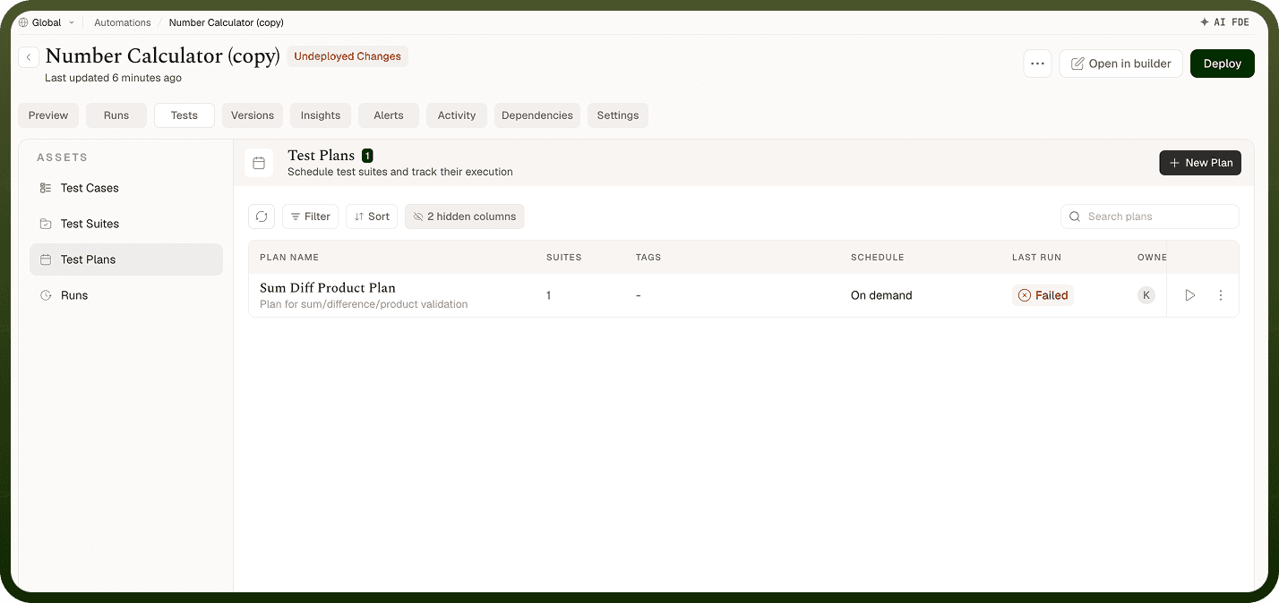Open the three-dot menu next to Open in builder
This screenshot has height=603, width=1279.
[x=1037, y=64]
